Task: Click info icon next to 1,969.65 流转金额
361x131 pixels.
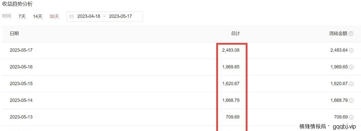Action: pyautogui.click(x=351, y=67)
